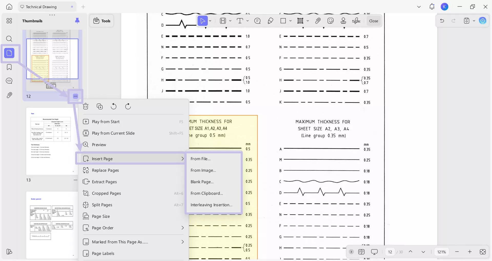Screen dimensions: 492x261
Task: Open the UPDF AI assistant icon
Action: pyautogui.click(x=483, y=21)
